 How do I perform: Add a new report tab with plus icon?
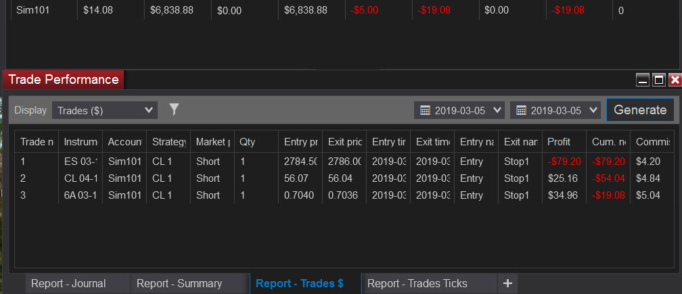pyautogui.click(x=507, y=284)
